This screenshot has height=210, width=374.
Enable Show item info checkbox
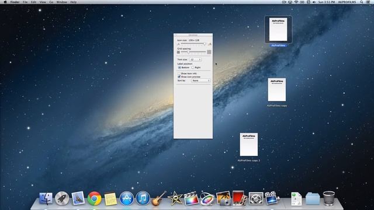[179, 73]
